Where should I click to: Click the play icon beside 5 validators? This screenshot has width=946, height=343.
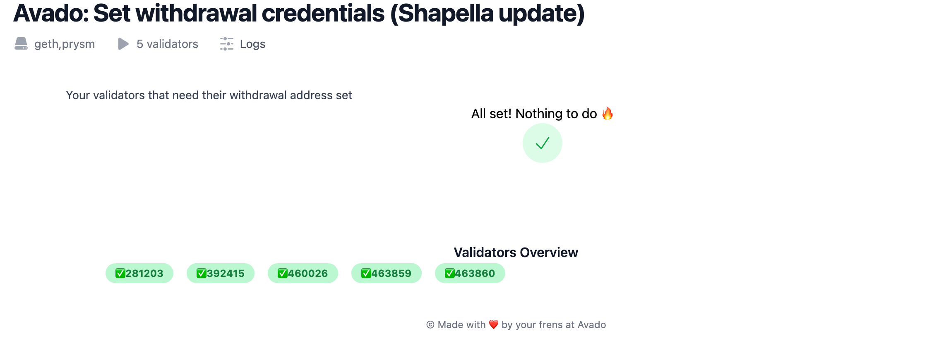click(123, 44)
